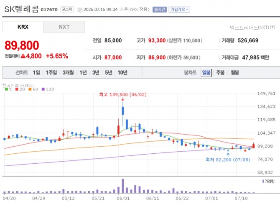
Task: Click the 거래대금 value 47,985 백만
Action: click(x=255, y=57)
